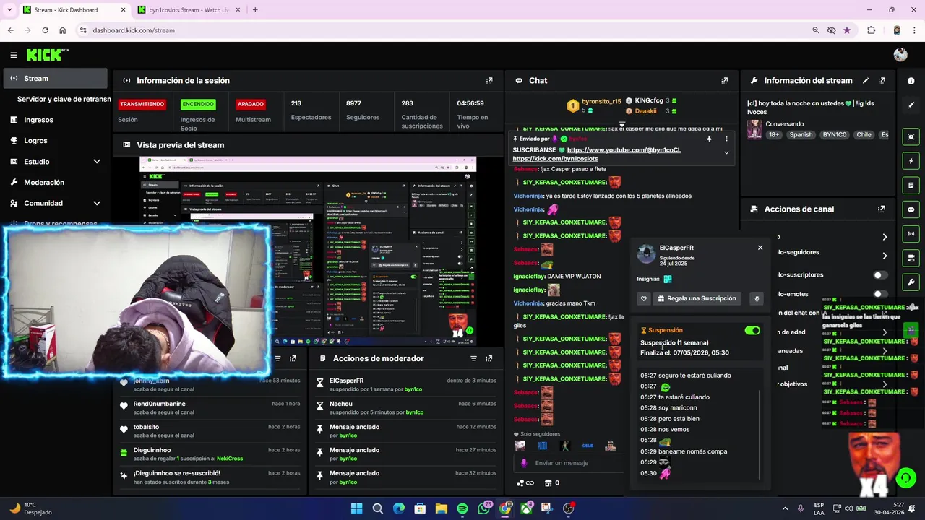Screen dimensions: 925x520
Task: Open File Explorer from the taskbar
Action: [x=441, y=508]
